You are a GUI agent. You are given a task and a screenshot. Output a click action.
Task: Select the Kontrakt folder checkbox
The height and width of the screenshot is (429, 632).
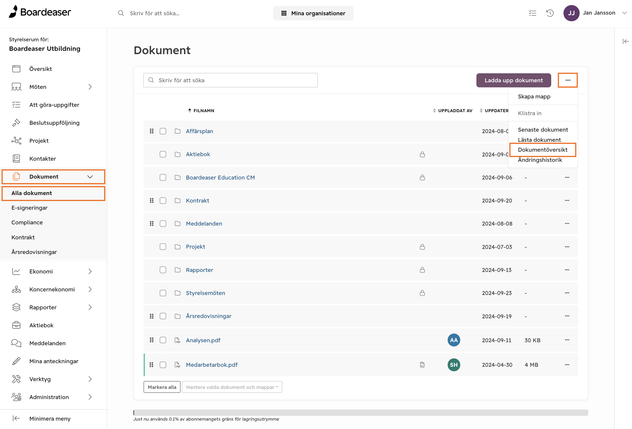[163, 200]
